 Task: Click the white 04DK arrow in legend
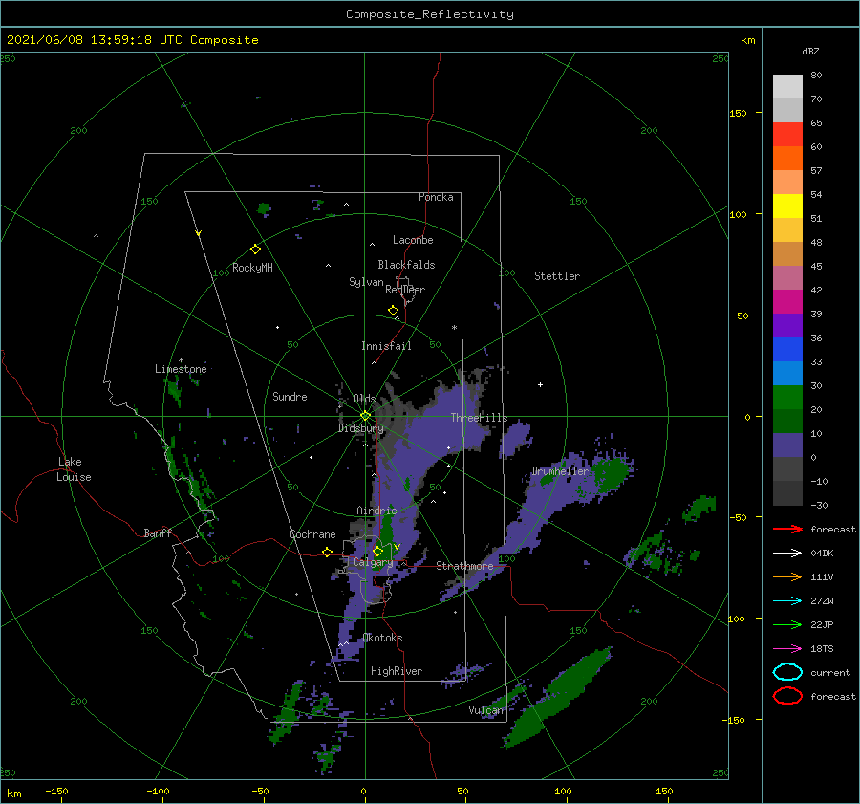[x=787, y=554]
